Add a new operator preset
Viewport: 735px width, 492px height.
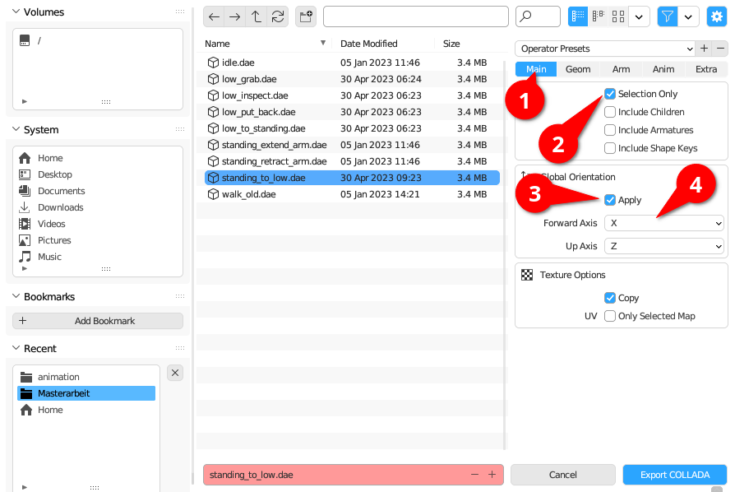click(704, 49)
